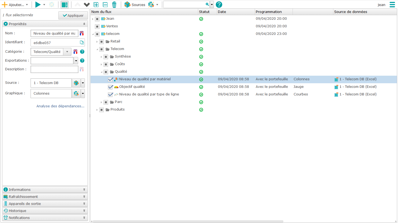Click status icon of Objectif qualité row
The height and width of the screenshot is (223, 398).
pos(201,87)
